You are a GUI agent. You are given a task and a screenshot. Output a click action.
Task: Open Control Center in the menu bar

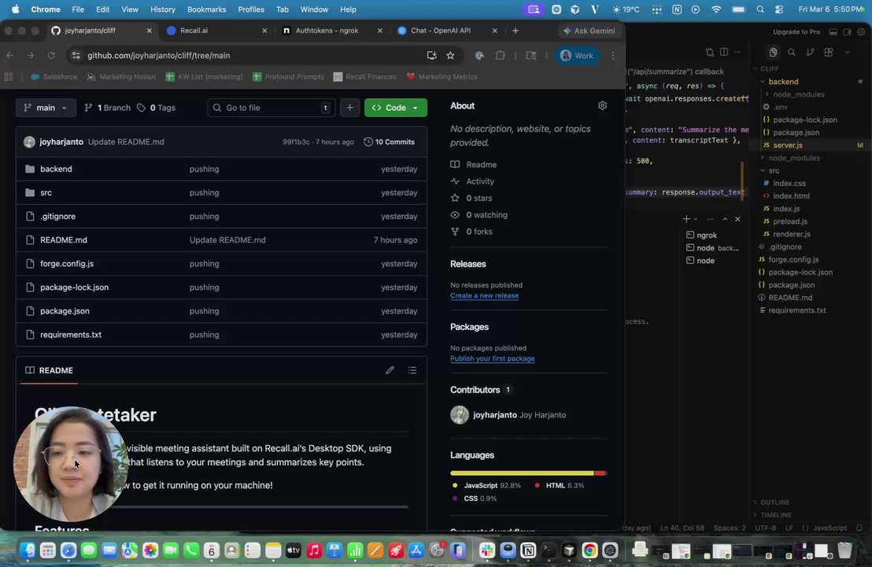click(x=779, y=9)
